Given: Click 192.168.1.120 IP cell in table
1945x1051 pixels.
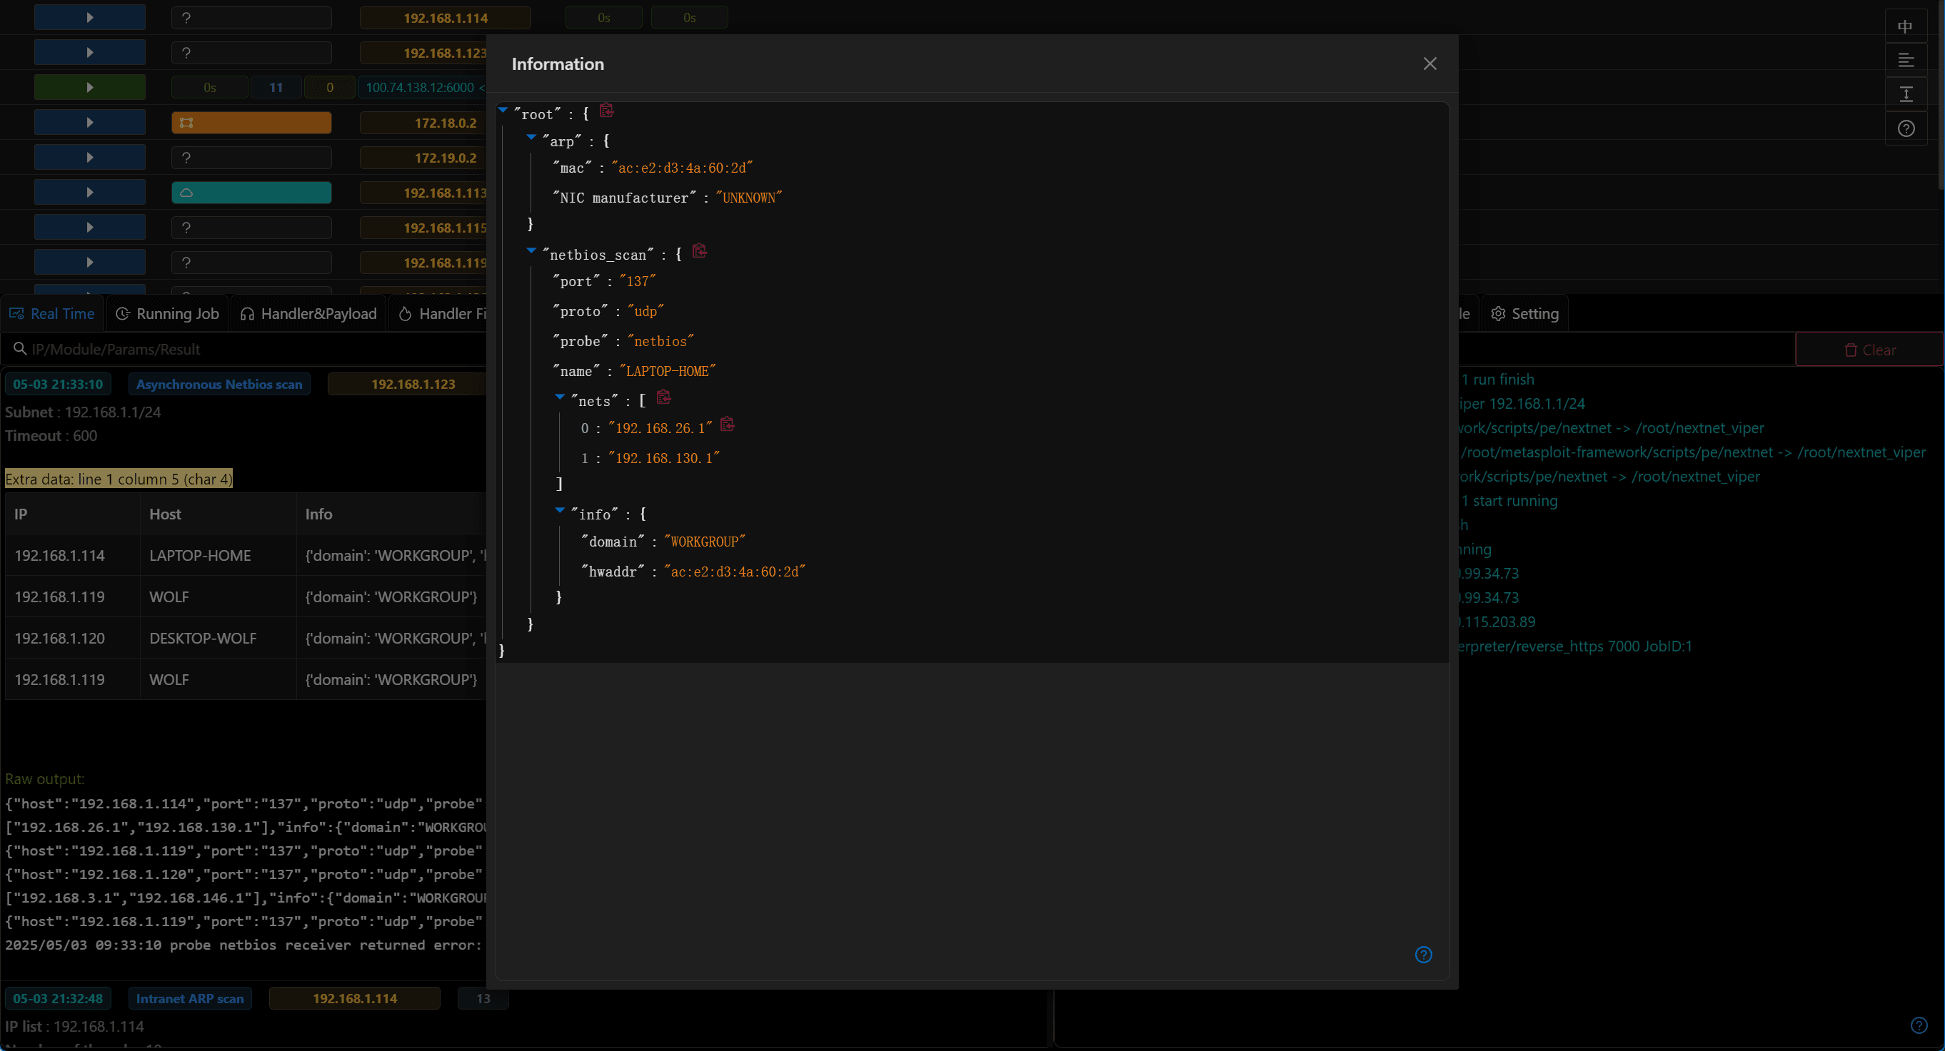Looking at the screenshot, I should click(x=60, y=639).
